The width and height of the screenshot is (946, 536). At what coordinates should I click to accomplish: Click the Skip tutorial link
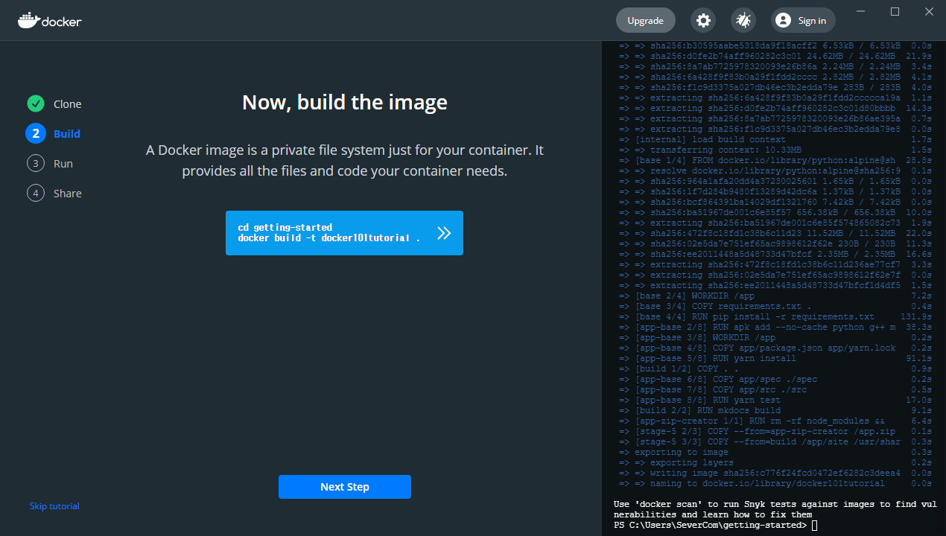54,506
